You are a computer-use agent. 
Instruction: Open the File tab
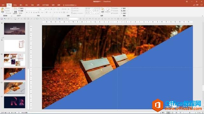[x=3, y=5]
